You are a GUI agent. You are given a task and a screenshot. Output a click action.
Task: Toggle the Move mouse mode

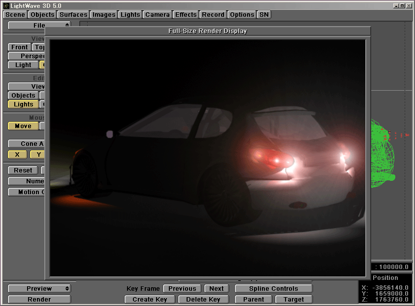click(23, 126)
